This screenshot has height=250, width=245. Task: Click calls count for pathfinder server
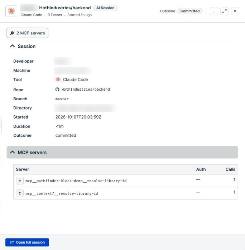click(x=234, y=179)
